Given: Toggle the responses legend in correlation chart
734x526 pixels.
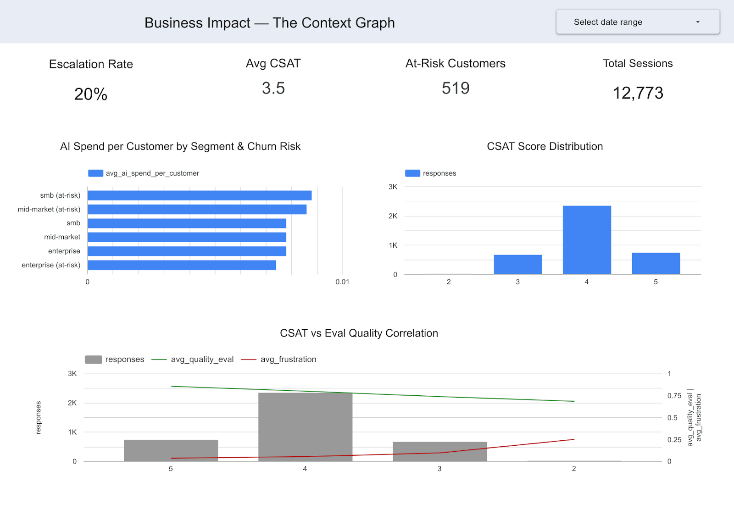Looking at the screenshot, I should click(x=125, y=359).
